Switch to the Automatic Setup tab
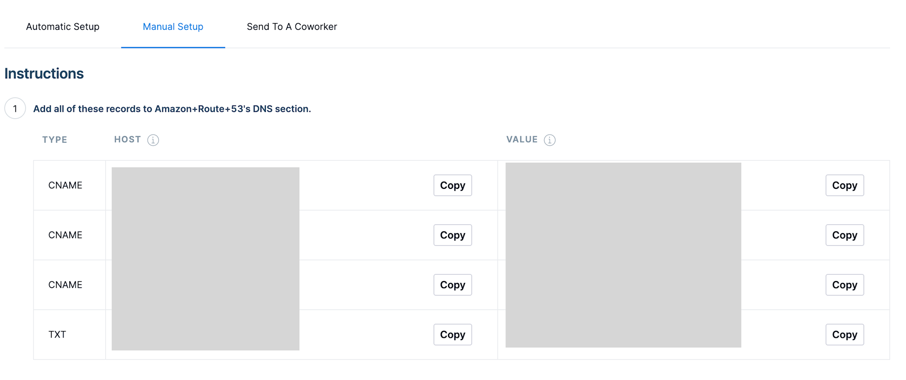Image resolution: width=906 pixels, height=380 pixels. (x=63, y=27)
